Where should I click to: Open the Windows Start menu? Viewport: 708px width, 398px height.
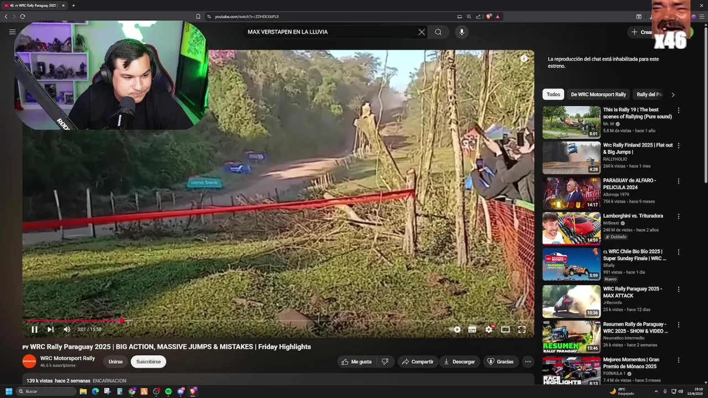tap(8, 391)
